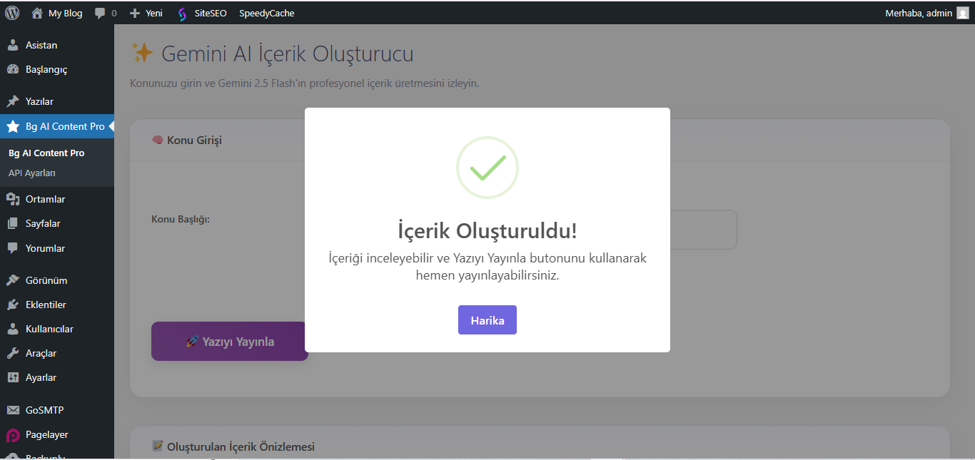975x460 pixels.
Task: Click Asistan icon in sidebar
Action: [x=13, y=45]
